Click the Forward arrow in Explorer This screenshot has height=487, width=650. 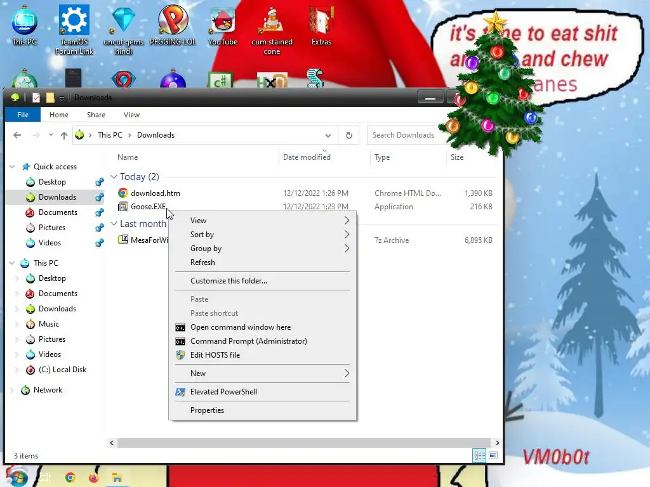[36, 135]
